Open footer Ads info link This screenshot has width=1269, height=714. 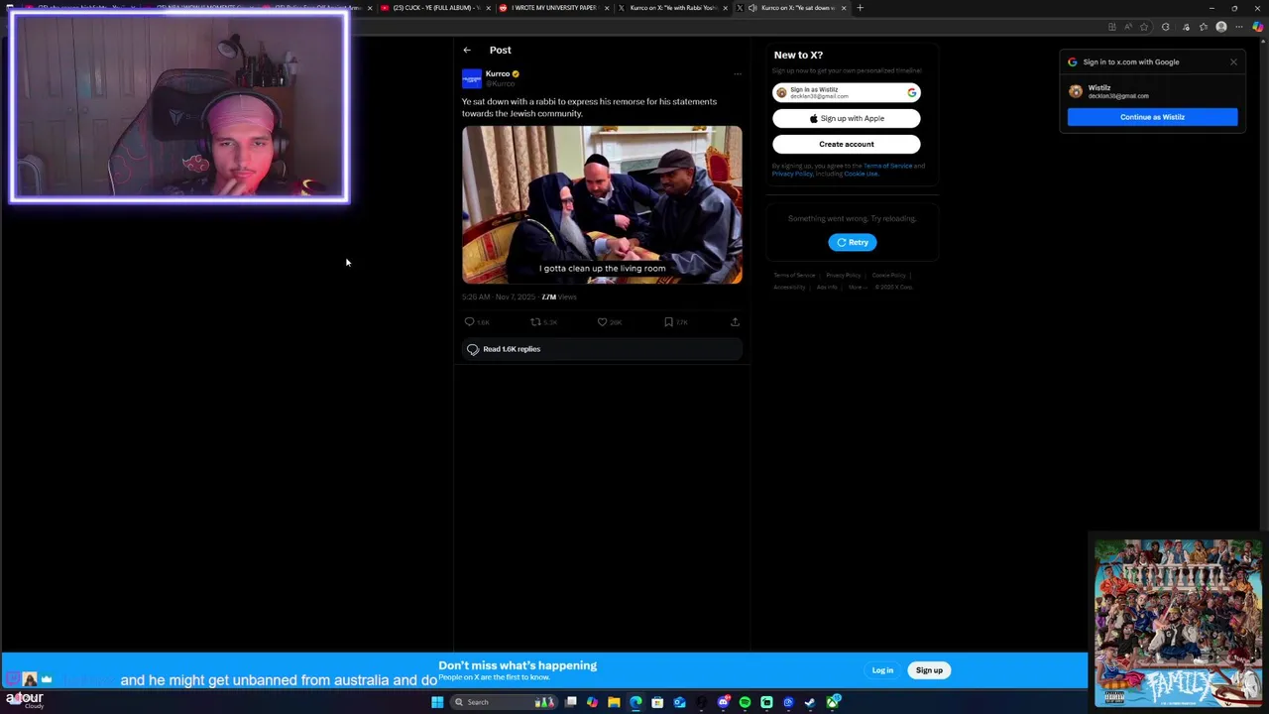click(x=827, y=287)
